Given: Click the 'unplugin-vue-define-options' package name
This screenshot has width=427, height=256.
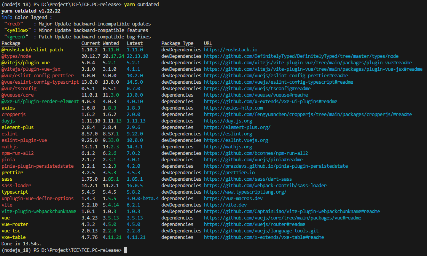Looking at the screenshot, I should (38, 199).
